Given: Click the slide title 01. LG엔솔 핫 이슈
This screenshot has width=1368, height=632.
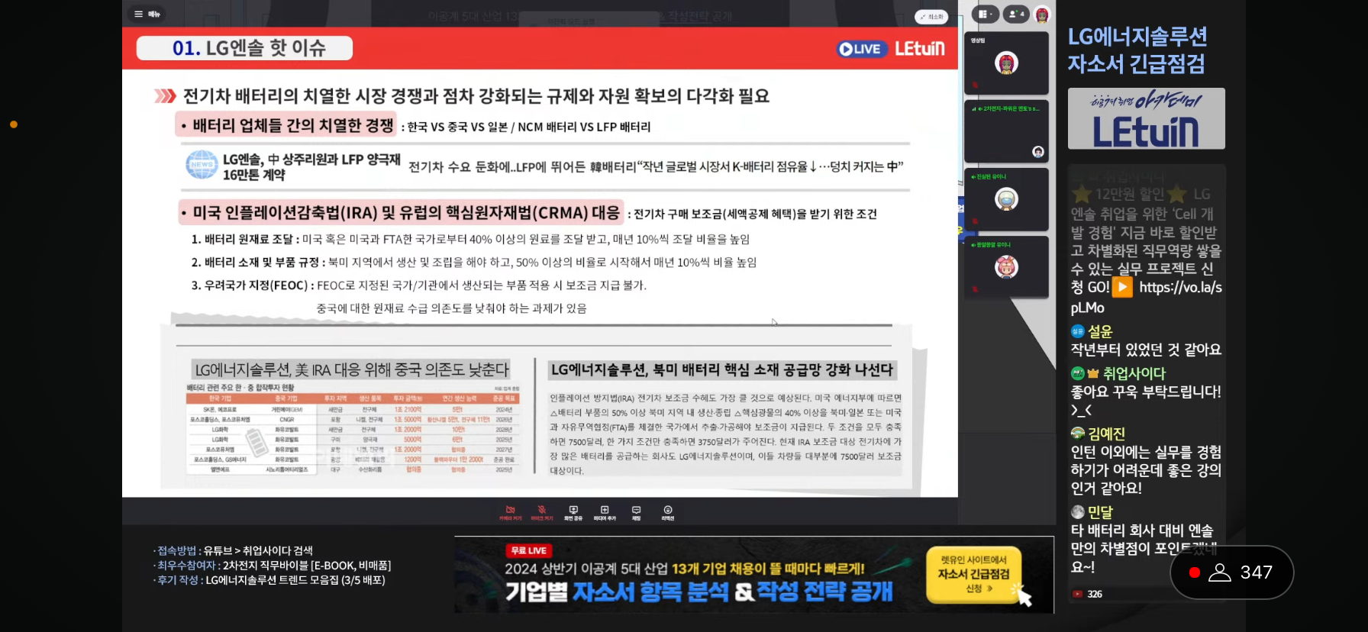Looking at the screenshot, I should [245, 48].
